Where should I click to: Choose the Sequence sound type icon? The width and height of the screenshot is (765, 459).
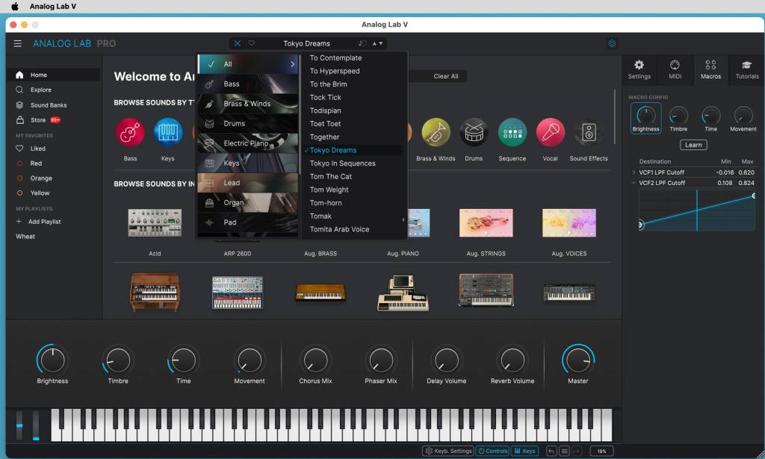point(512,133)
